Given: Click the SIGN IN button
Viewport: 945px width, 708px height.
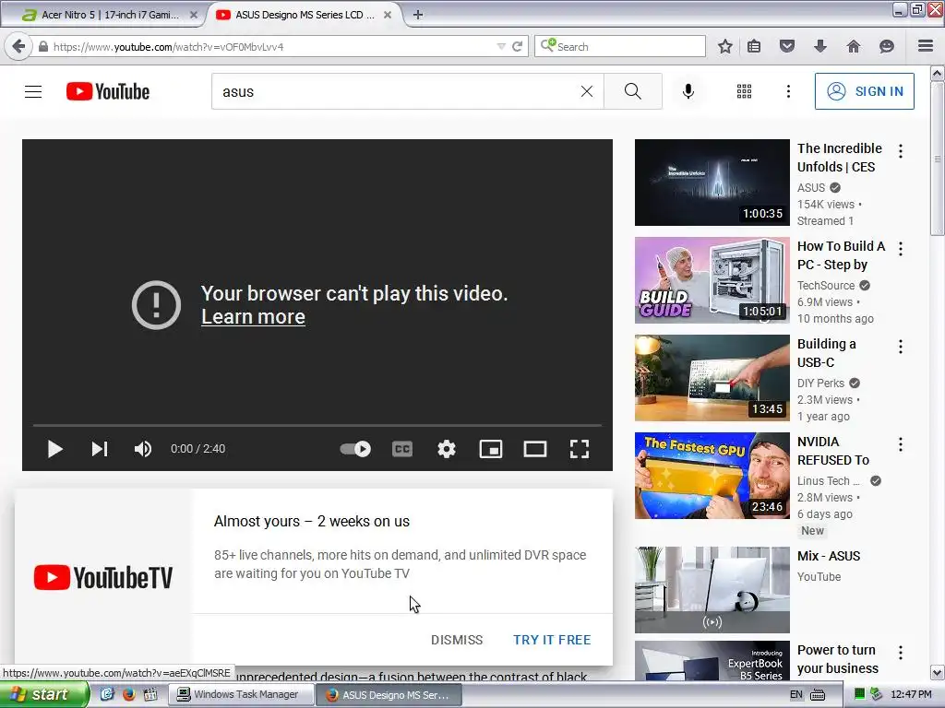Looking at the screenshot, I should [x=864, y=91].
